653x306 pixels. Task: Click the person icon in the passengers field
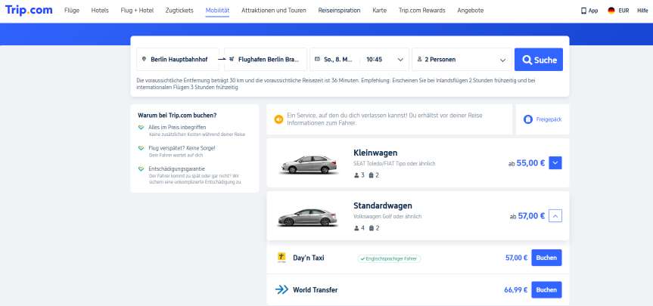(419, 60)
